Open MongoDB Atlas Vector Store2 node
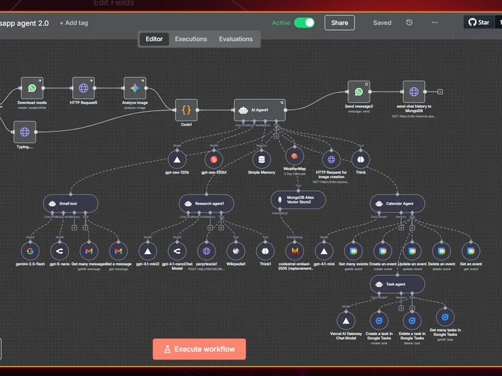502x376 pixels. (298, 200)
